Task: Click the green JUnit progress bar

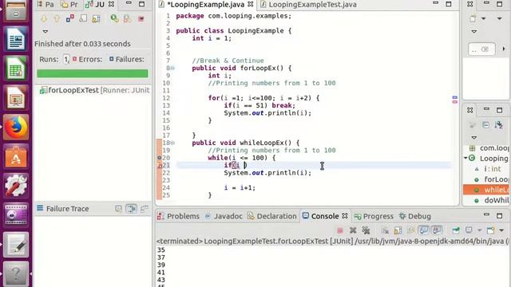Action: [93, 73]
